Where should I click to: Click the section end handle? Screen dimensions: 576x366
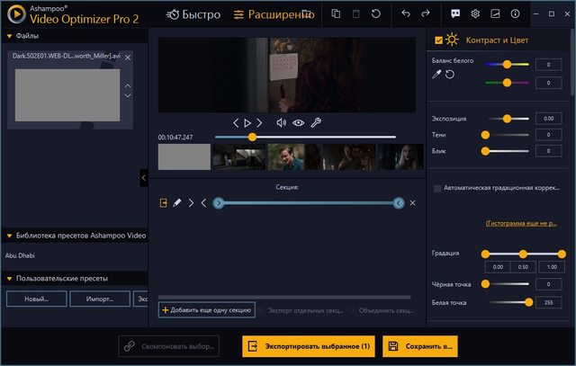[399, 203]
